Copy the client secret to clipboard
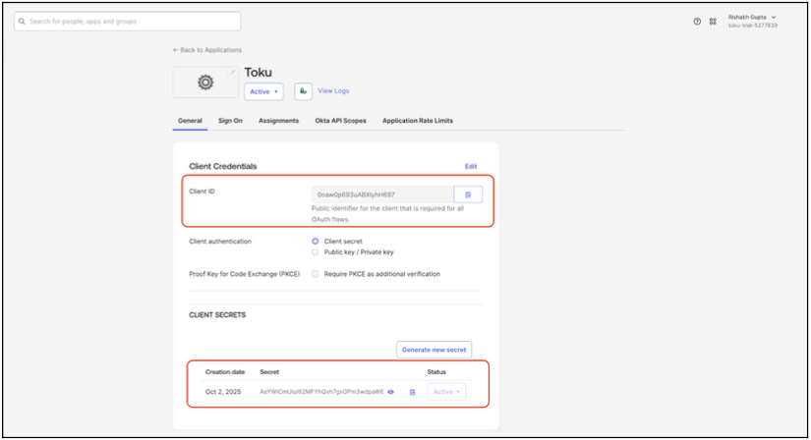 tap(412, 392)
